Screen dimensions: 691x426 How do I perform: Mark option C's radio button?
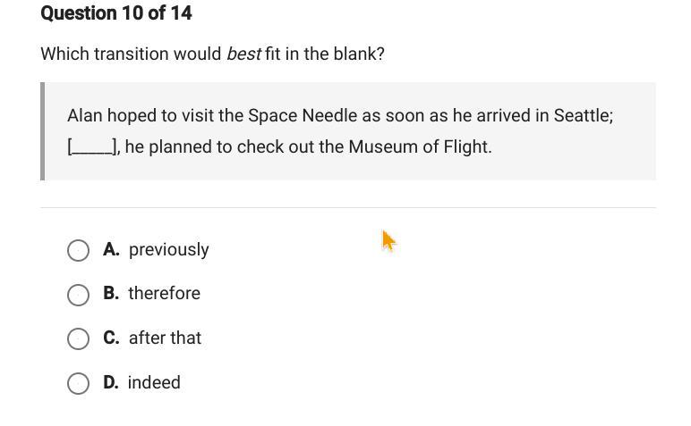pyautogui.click(x=78, y=338)
